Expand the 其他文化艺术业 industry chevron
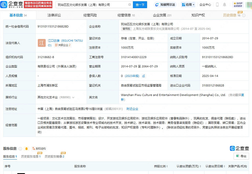 click(x=73, y=97)
